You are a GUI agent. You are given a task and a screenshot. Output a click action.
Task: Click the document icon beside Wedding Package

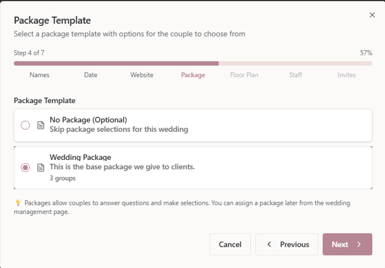click(x=41, y=167)
